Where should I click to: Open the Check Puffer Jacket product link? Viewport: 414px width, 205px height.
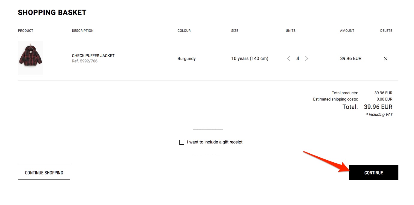click(93, 56)
